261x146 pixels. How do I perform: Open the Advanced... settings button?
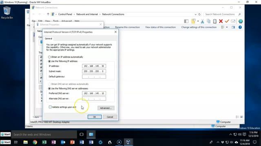pos(106,108)
